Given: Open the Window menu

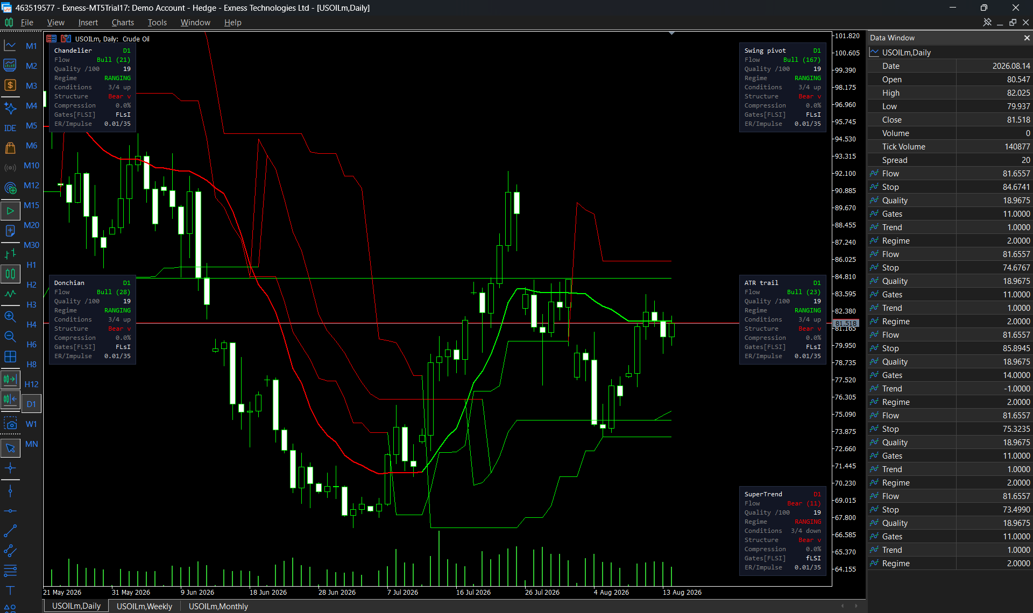Looking at the screenshot, I should pos(195,23).
